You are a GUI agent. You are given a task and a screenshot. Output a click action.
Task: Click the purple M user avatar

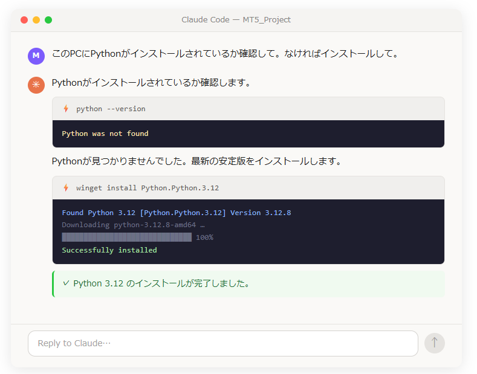tap(36, 56)
